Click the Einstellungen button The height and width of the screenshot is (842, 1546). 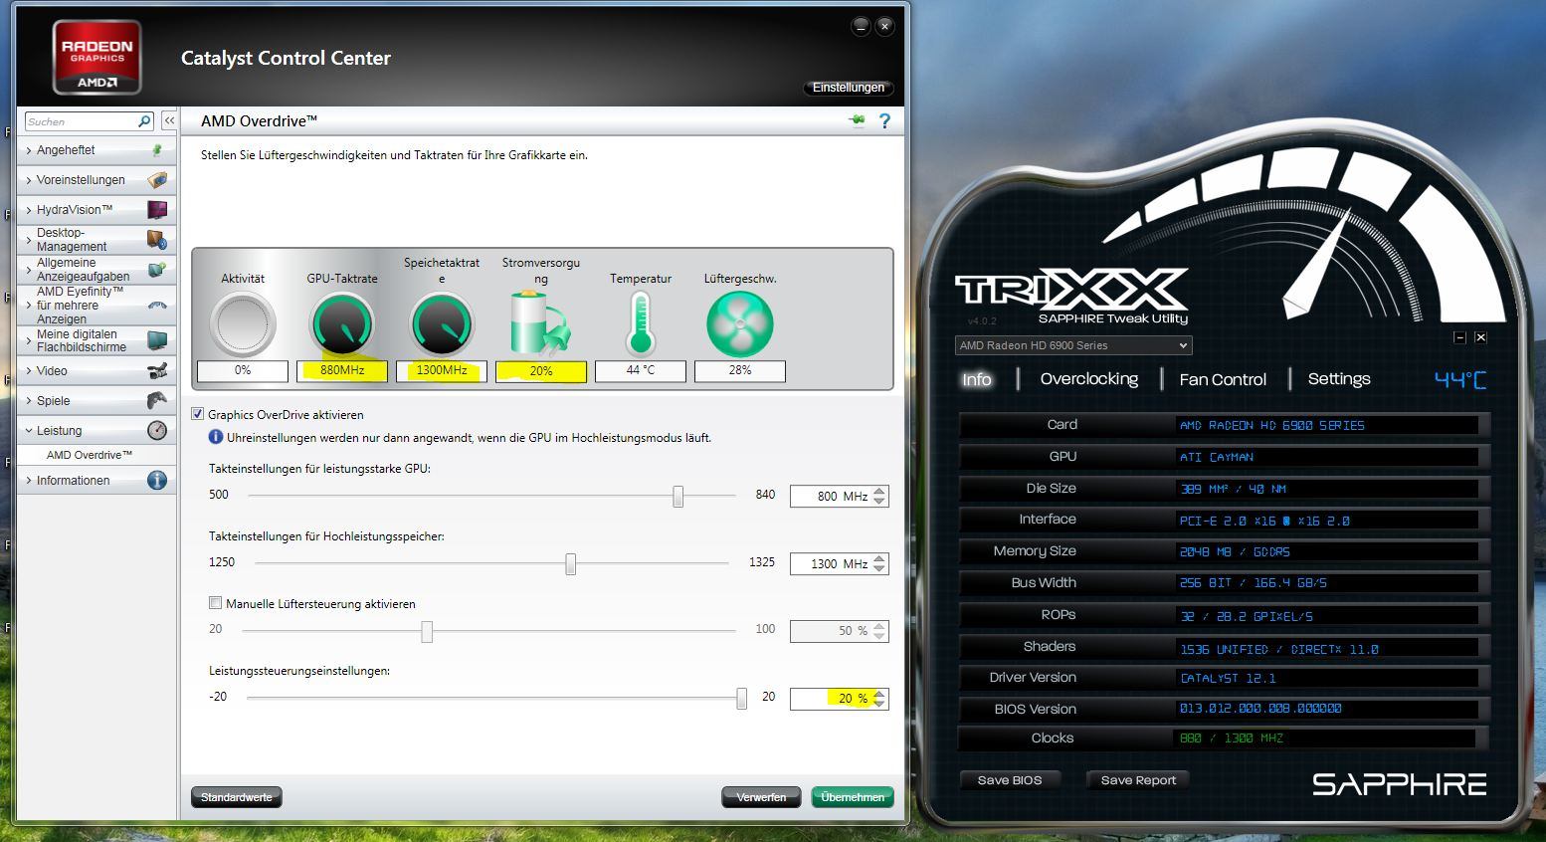848,88
